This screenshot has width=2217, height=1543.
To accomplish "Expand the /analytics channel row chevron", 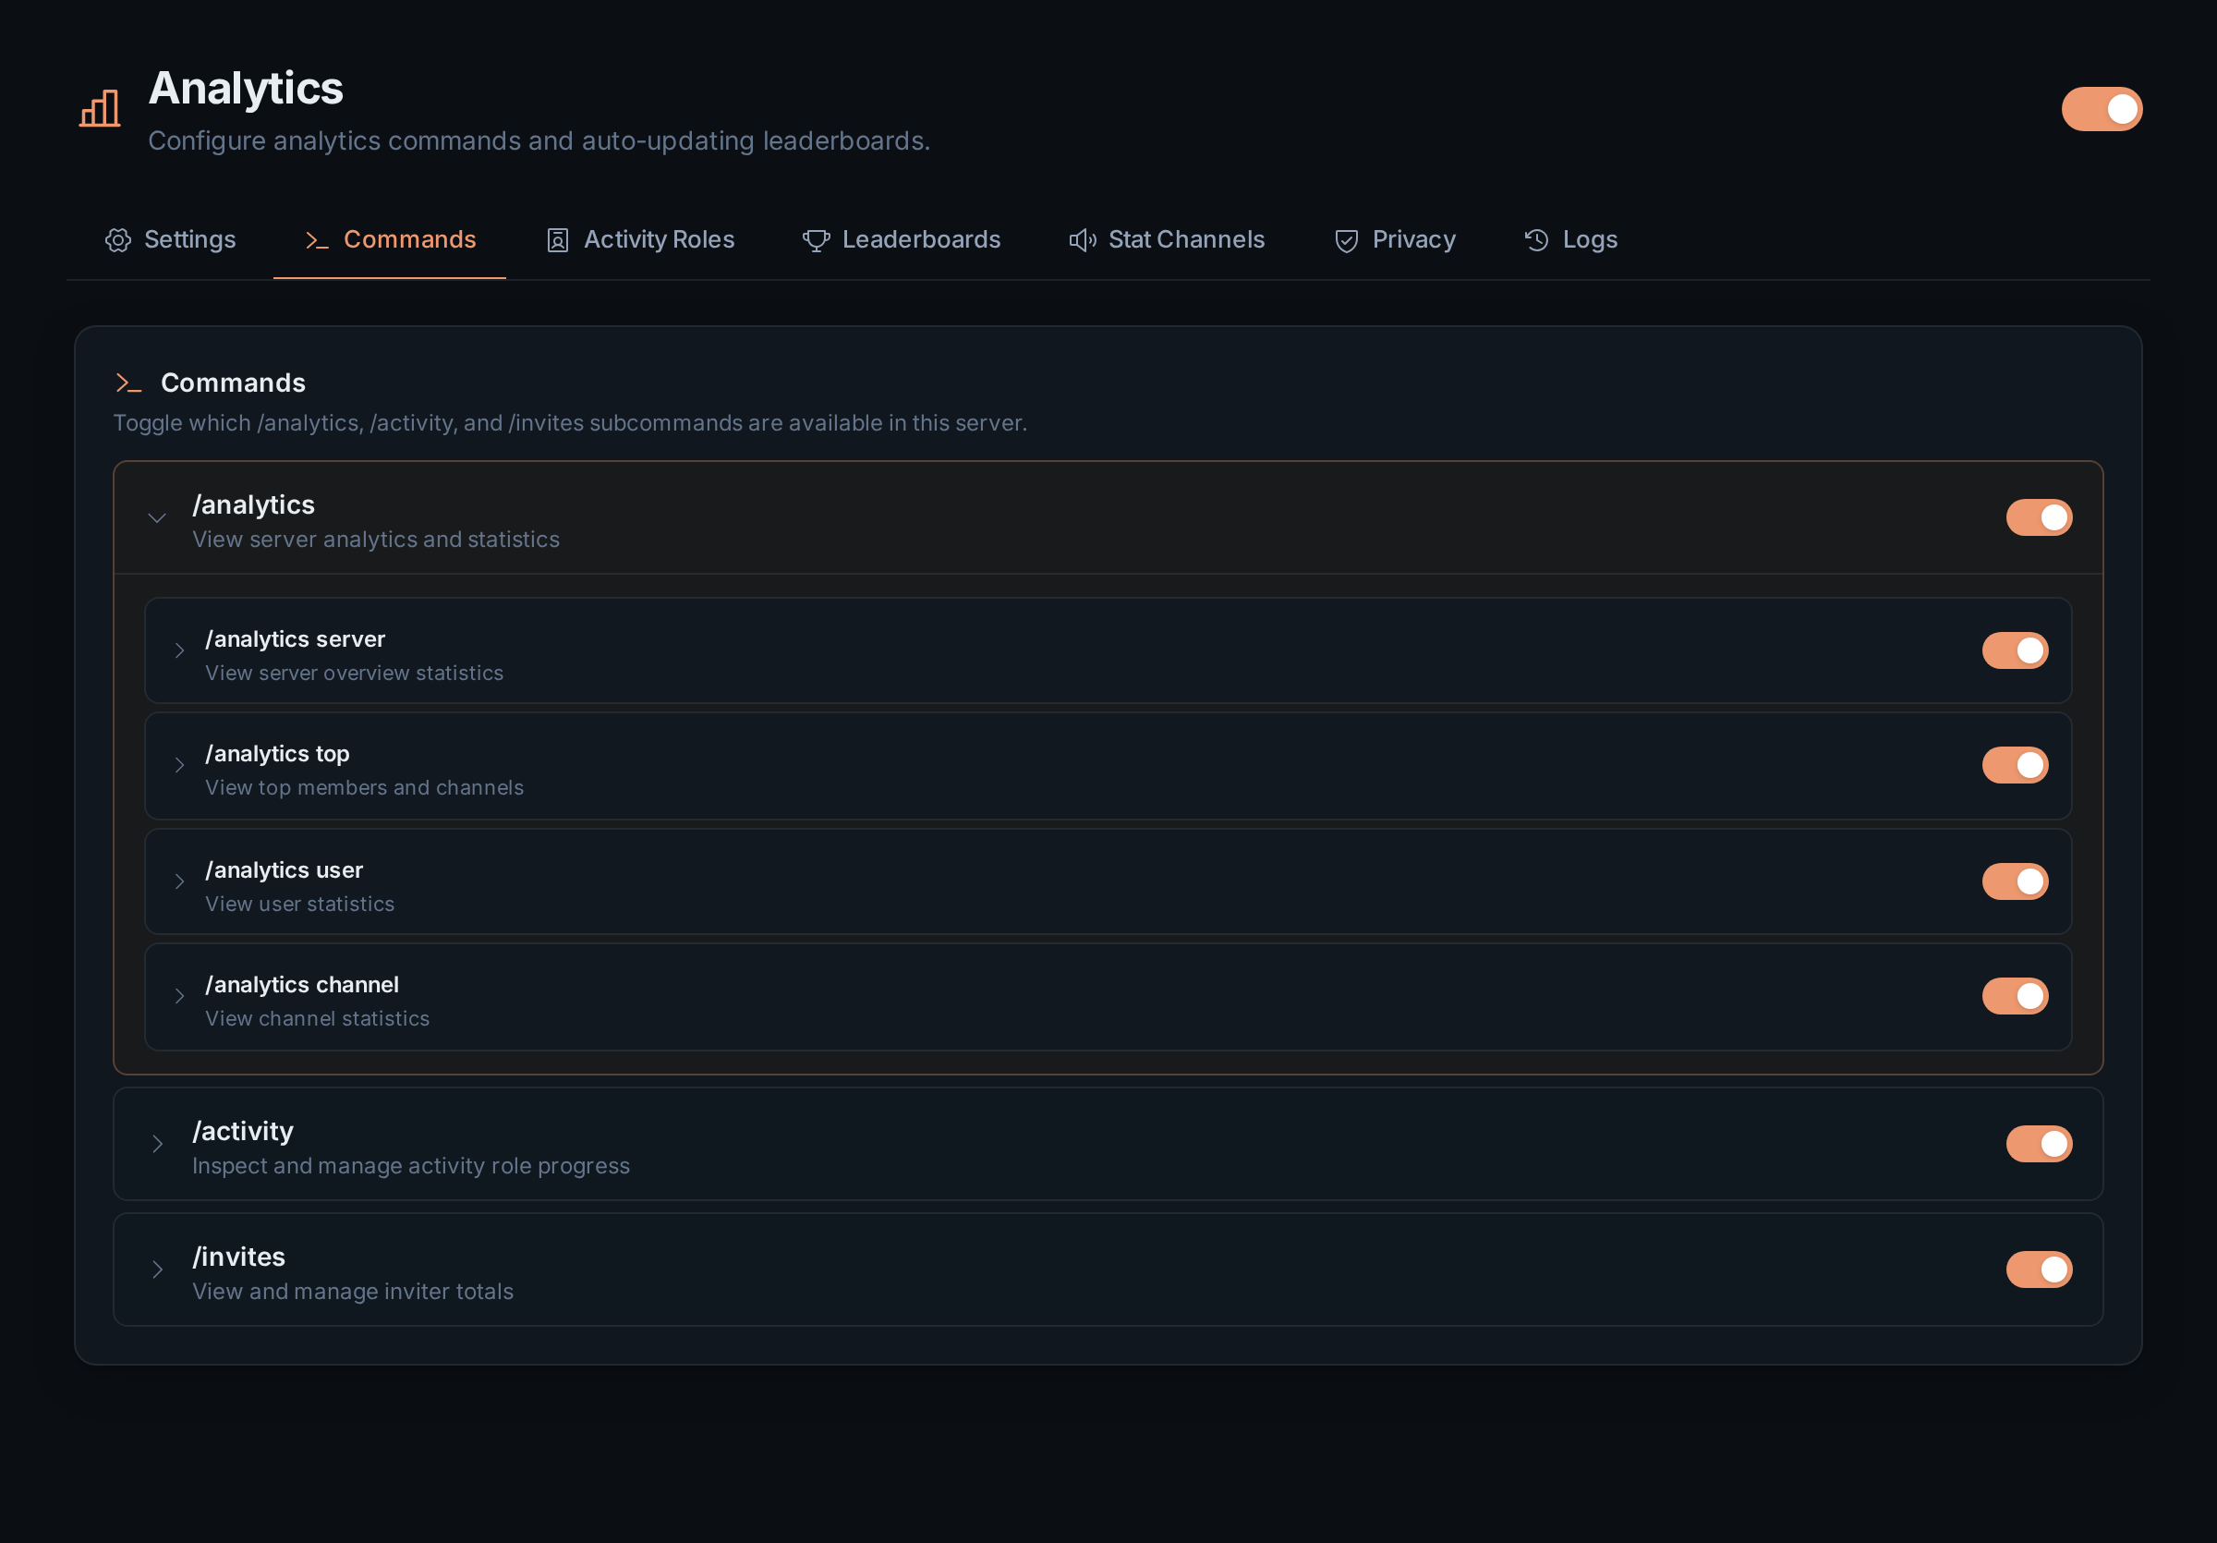I will coord(179,996).
